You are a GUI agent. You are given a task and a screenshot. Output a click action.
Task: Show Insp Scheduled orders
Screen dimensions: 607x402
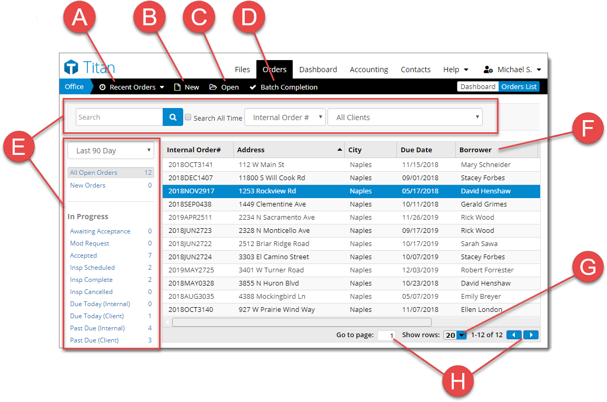pyautogui.click(x=92, y=268)
